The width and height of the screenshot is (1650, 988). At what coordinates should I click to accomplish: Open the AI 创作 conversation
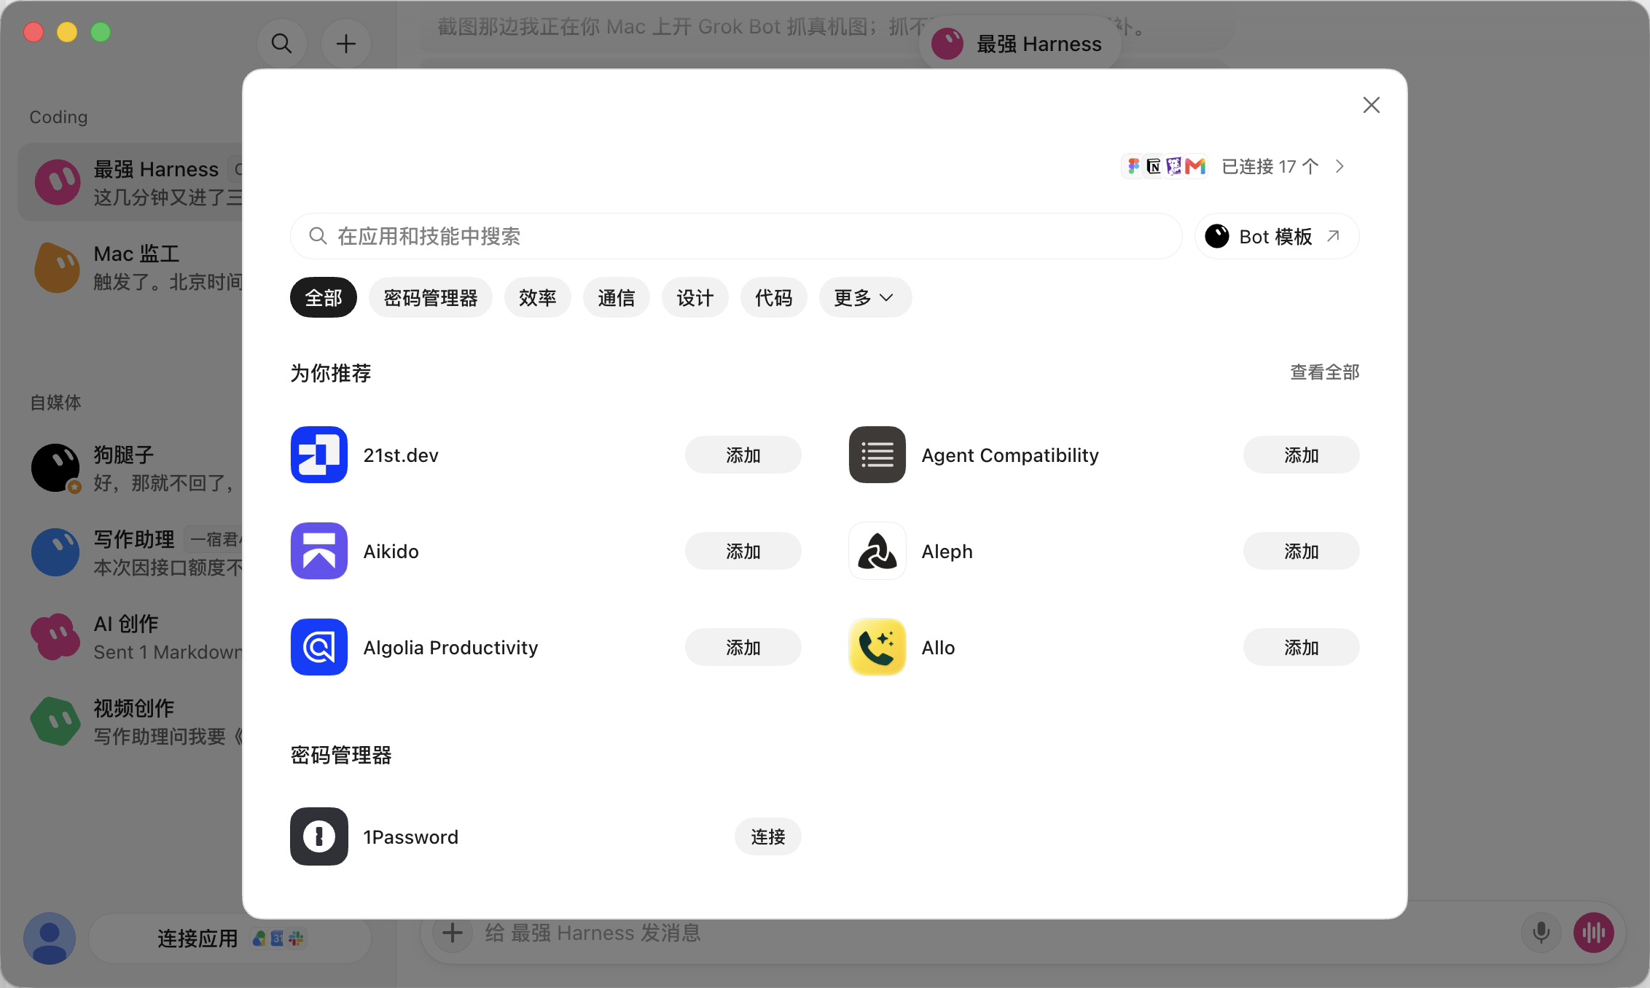coord(131,637)
